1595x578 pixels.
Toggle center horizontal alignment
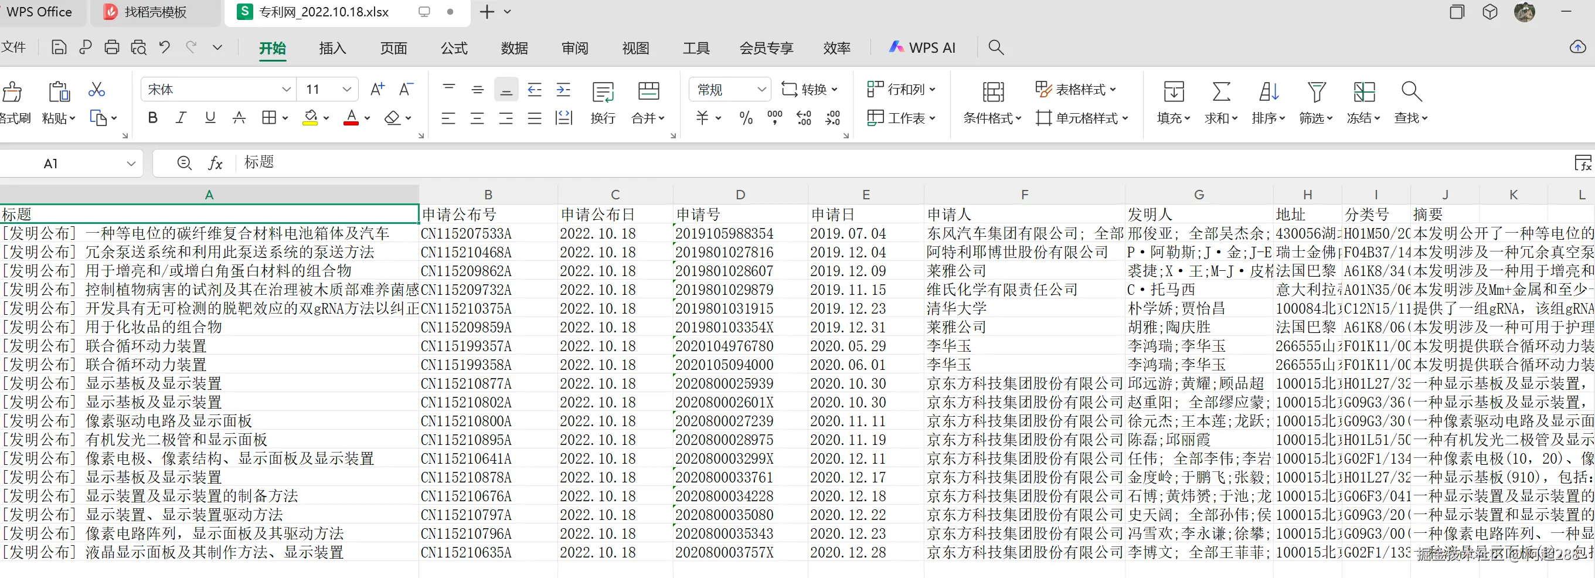coord(477,118)
